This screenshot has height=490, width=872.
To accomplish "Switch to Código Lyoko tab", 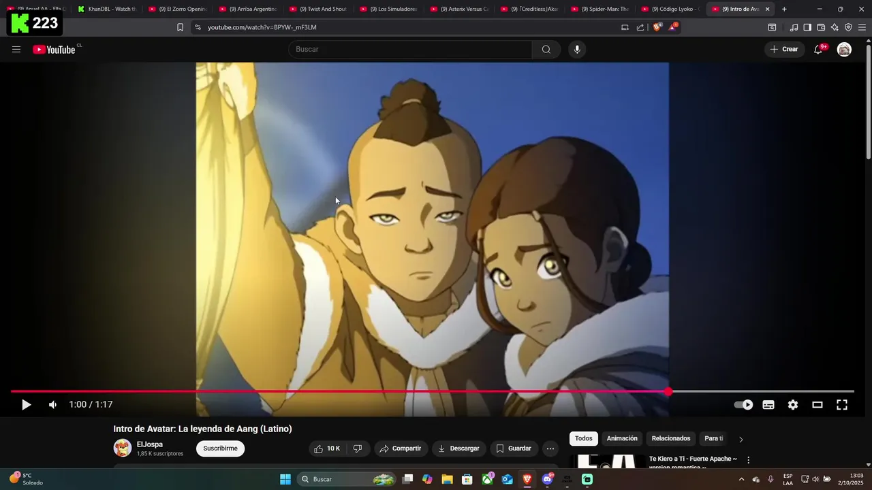I will tap(670, 9).
